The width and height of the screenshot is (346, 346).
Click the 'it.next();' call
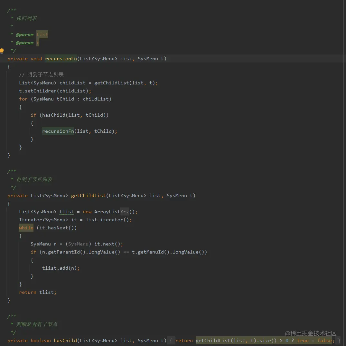[x=108, y=244]
